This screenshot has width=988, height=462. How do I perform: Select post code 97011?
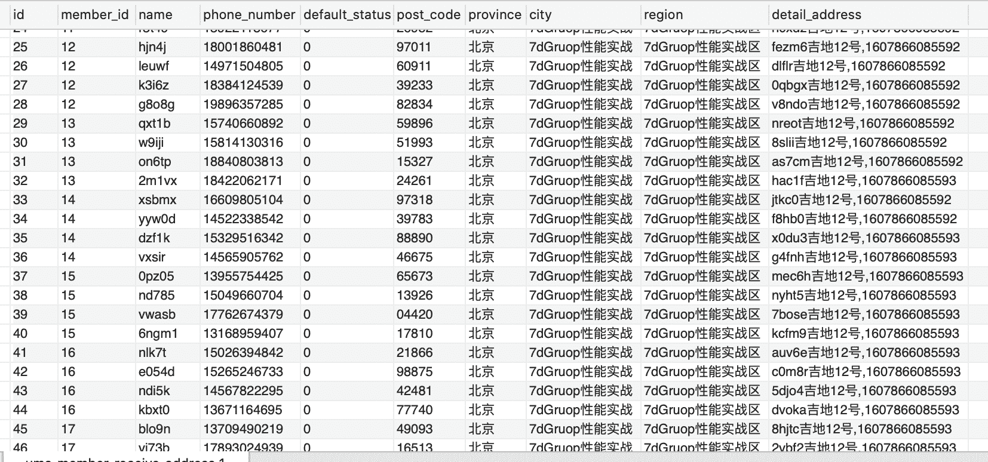[x=414, y=47]
